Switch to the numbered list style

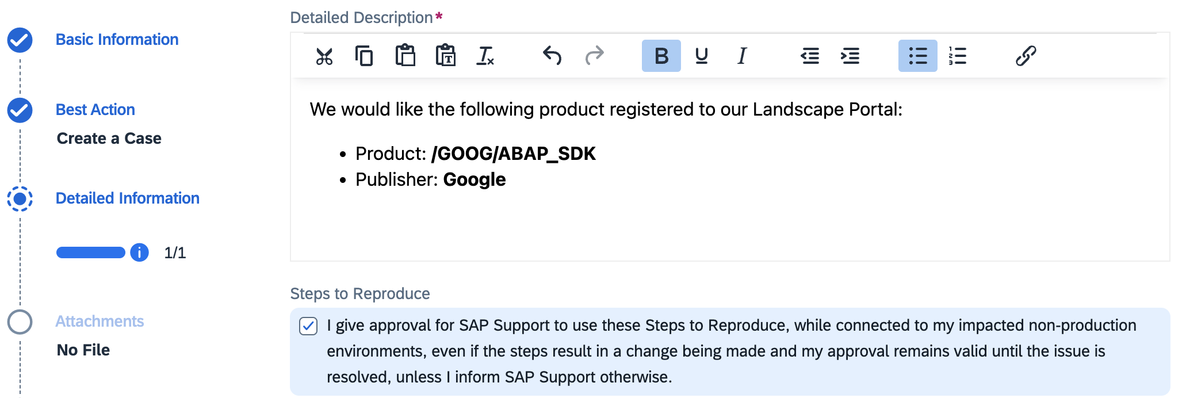958,56
